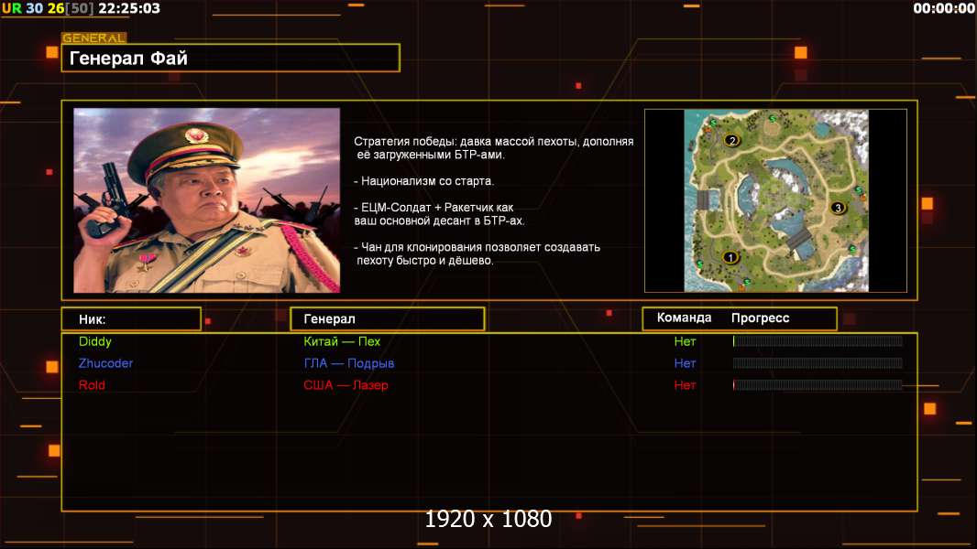Click General Fai's portrait image
Image resolution: width=977 pixels, height=549 pixels.
click(x=207, y=200)
